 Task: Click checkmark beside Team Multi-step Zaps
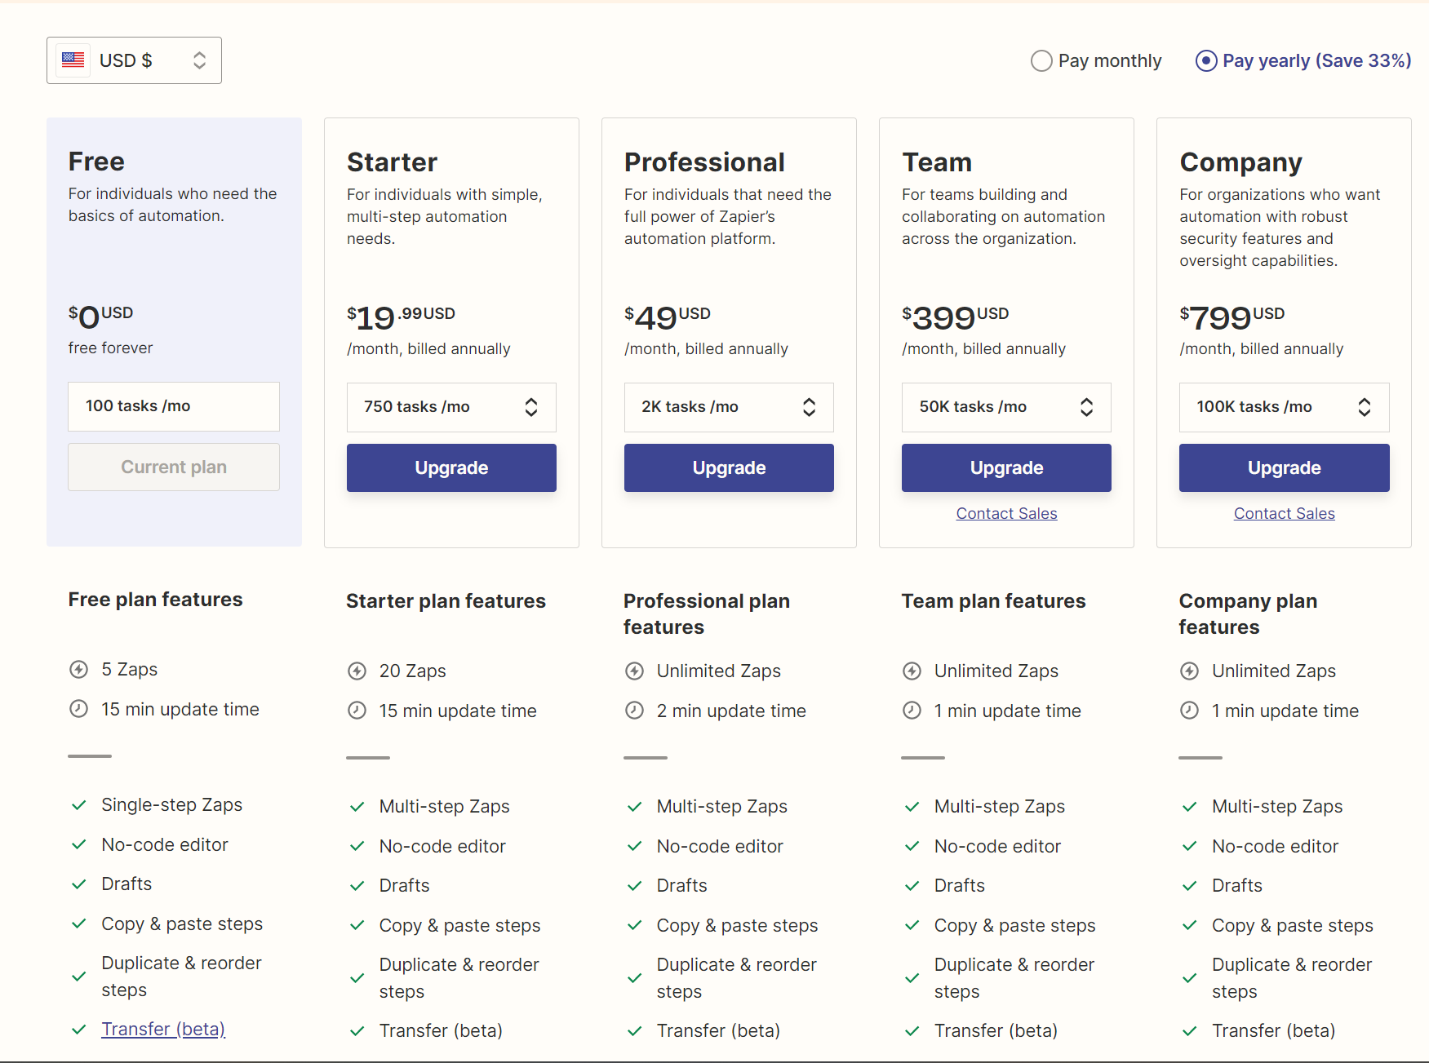(912, 807)
